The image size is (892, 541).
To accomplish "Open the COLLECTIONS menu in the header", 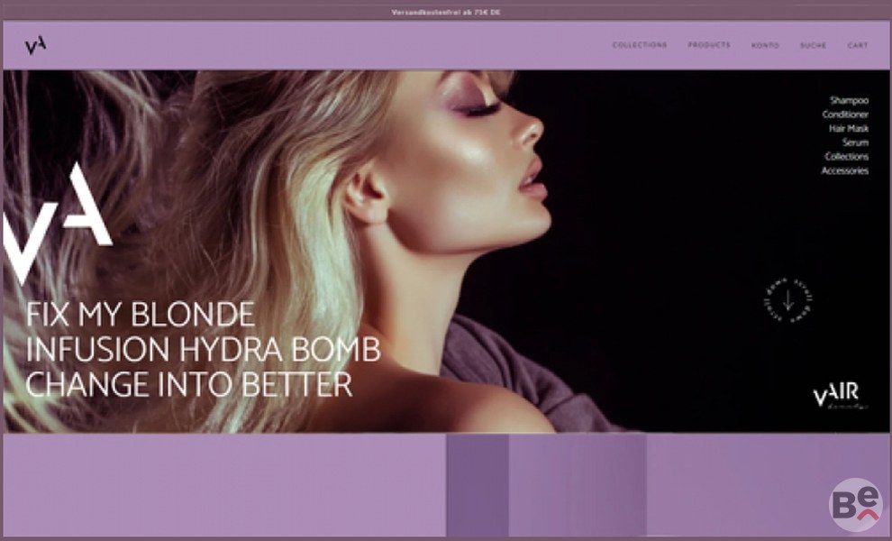I will point(640,45).
